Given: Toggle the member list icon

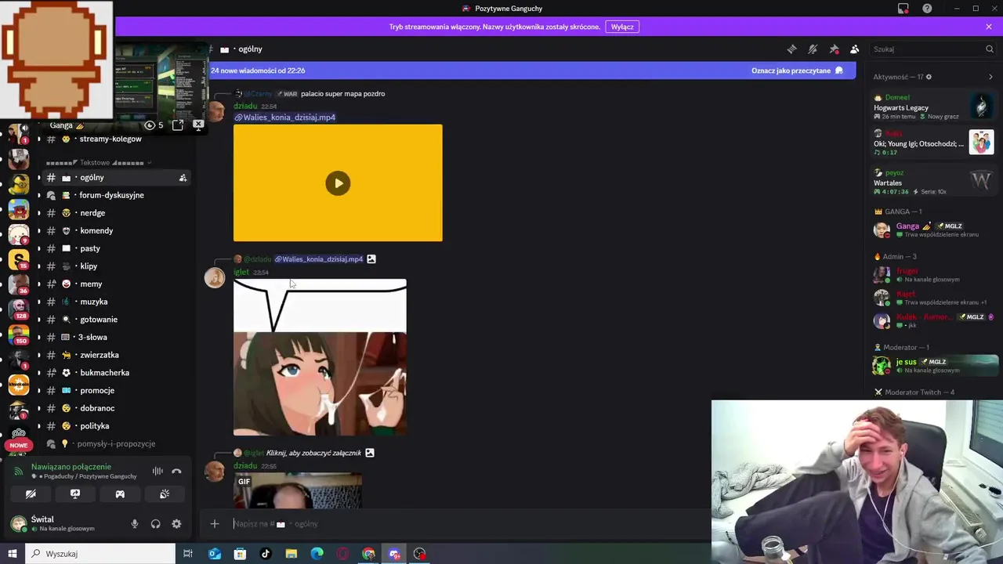Looking at the screenshot, I should click(855, 49).
